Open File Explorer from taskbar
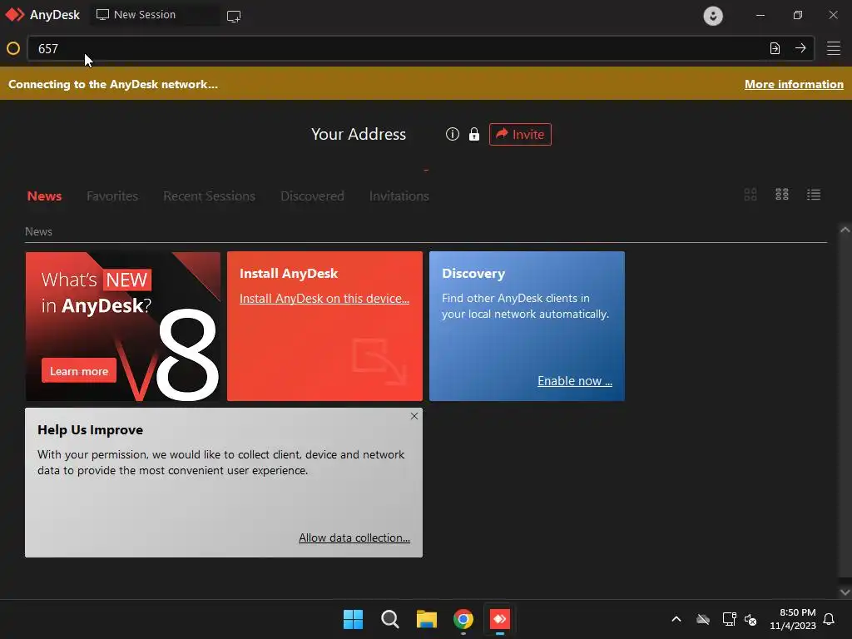This screenshot has height=639, width=852. (x=427, y=619)
